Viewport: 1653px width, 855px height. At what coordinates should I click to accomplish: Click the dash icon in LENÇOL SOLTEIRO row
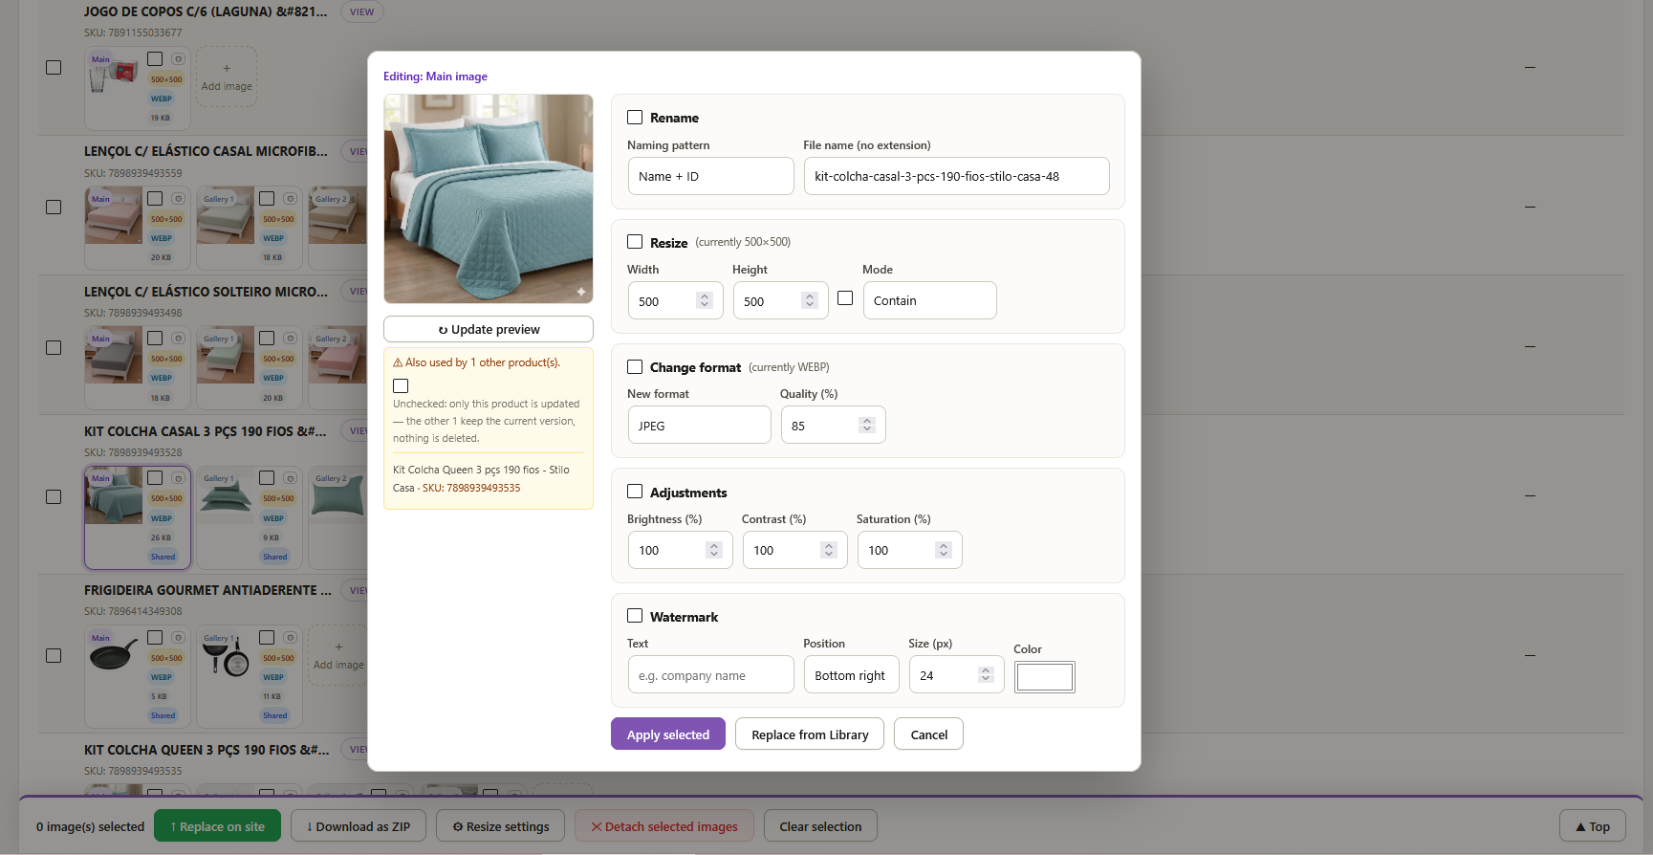(1530, 346)
